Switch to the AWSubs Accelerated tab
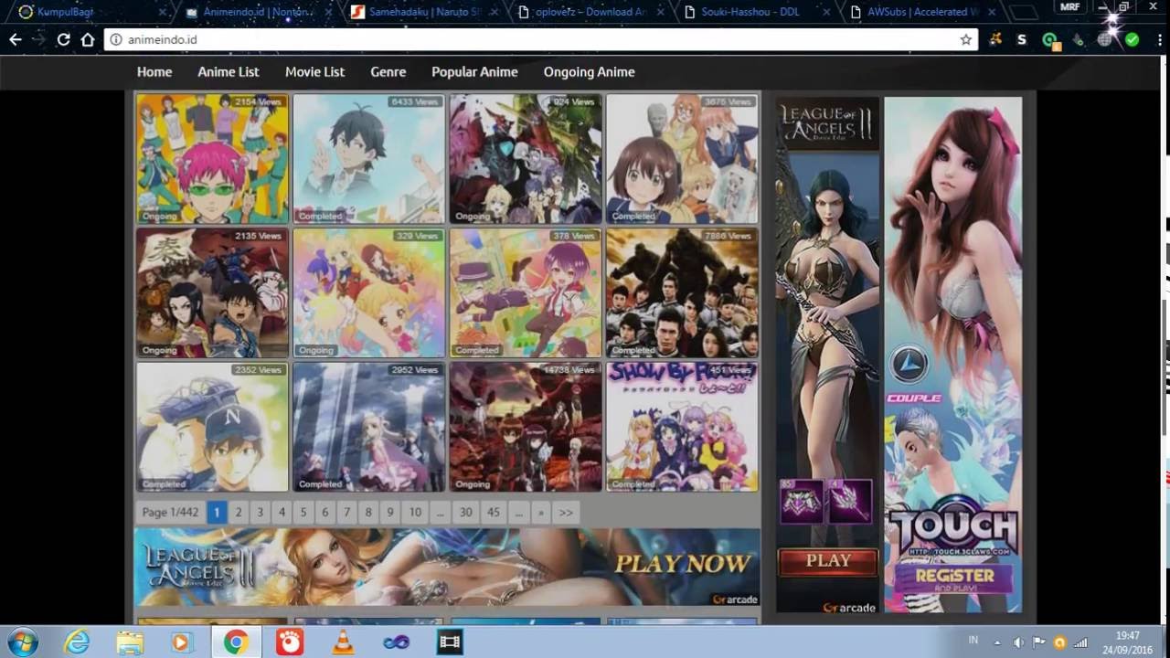Viewport: 1170px width, 658px height. (922, 12)
